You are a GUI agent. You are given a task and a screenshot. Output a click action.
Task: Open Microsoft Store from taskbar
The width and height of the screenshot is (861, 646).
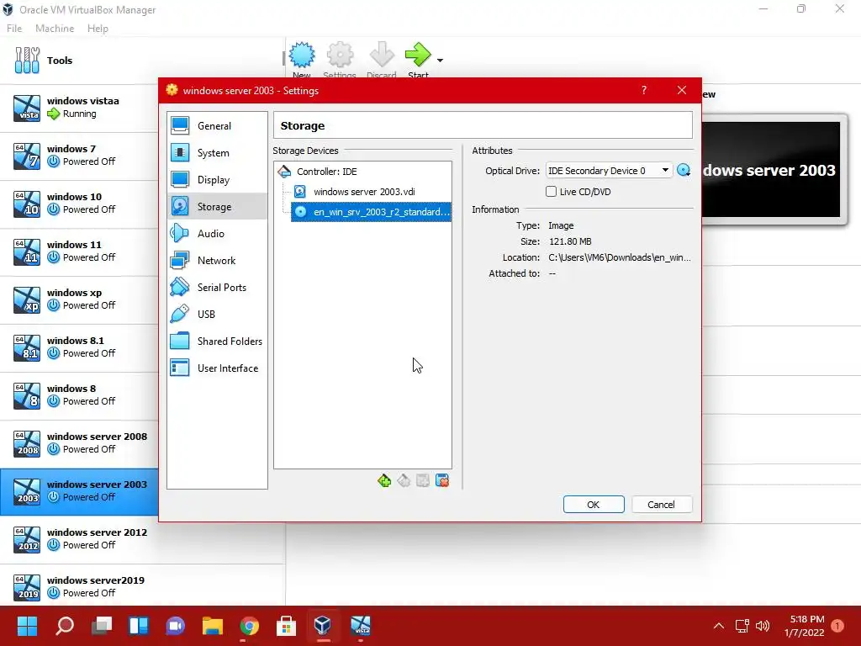point(286,626)
